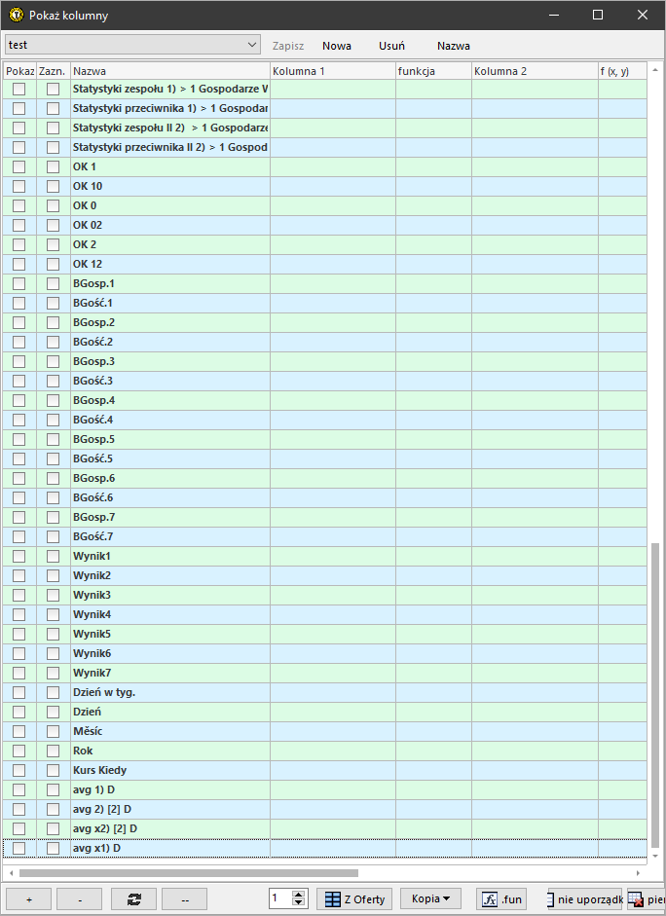Select the 'Dzień w tyg.' row name
The height and width of the screenshot is (916, 666).
(104, 692)
